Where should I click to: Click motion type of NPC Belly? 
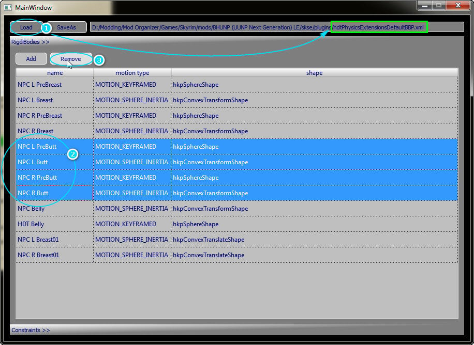(132, 209)
